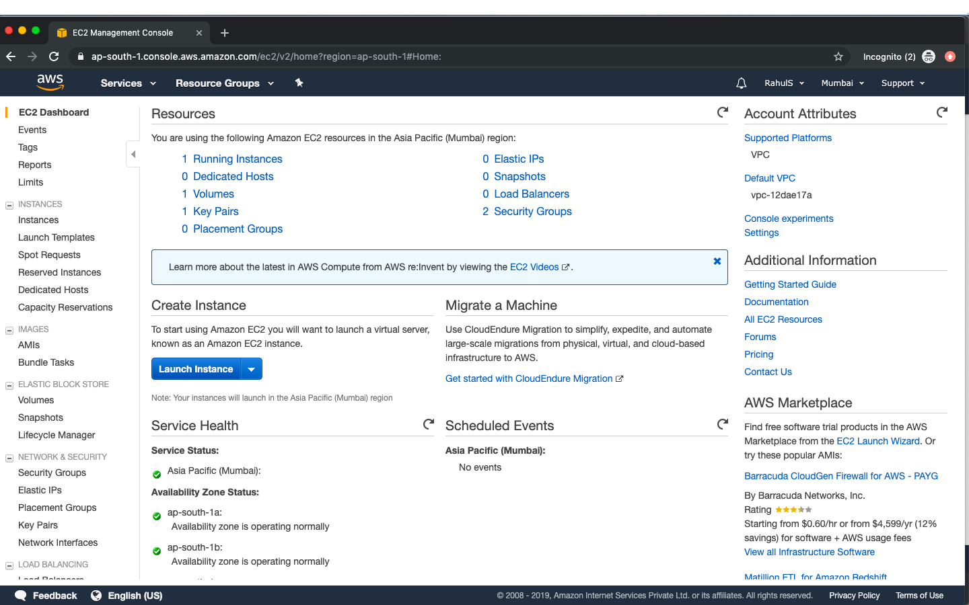Open Feedback using the speech bubble icon
The width and height of the screenshot is (969, 605).
(x=20, y=596)
